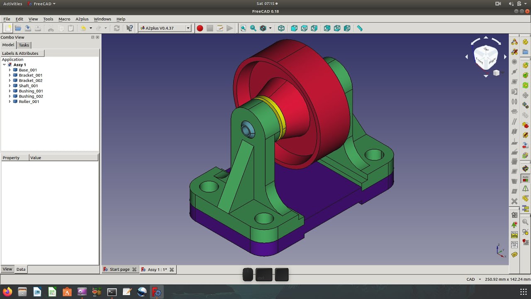Expand the Base_001 tree item

[10, 70]
